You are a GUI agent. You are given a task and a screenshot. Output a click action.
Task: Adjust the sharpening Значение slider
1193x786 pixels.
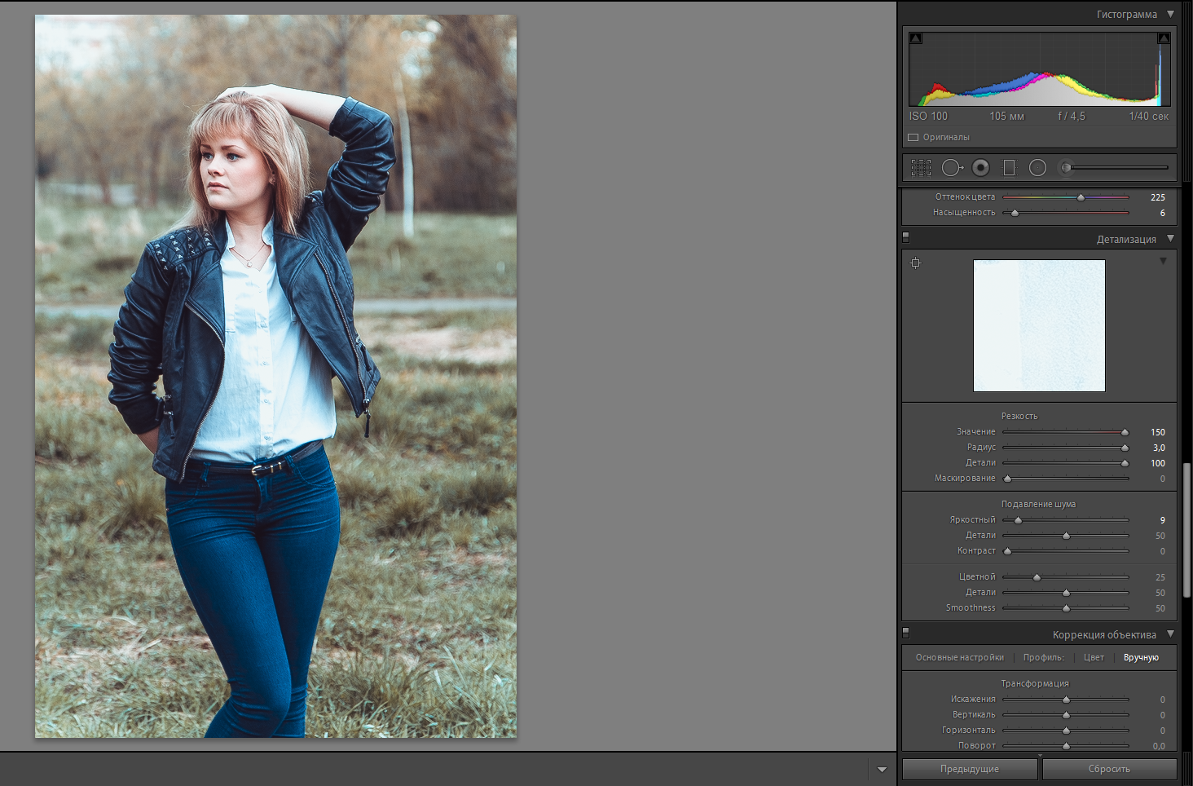click(1125, 432)
